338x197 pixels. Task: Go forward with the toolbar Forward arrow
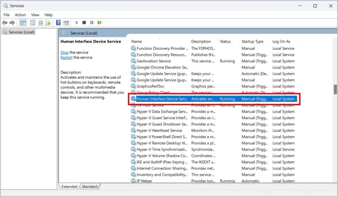click(x=12, y=23)
